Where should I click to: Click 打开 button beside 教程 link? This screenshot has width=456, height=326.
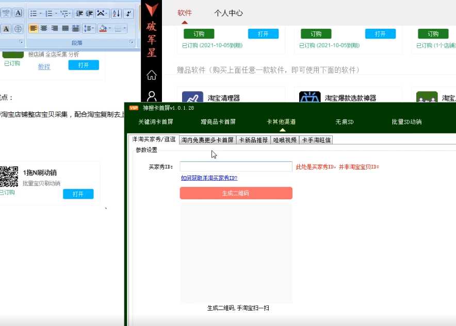coord(84,65)
